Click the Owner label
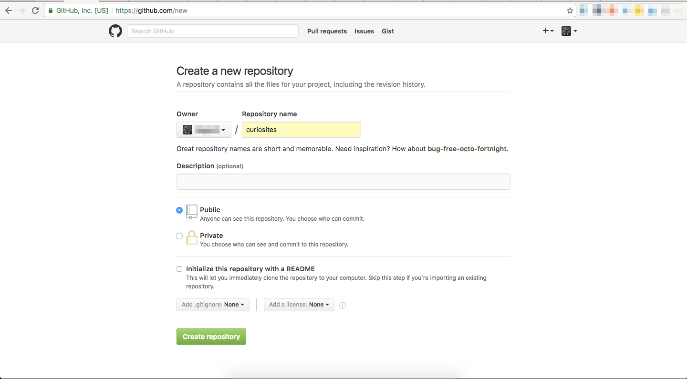The image size is (687, 379). click(187, 114)
